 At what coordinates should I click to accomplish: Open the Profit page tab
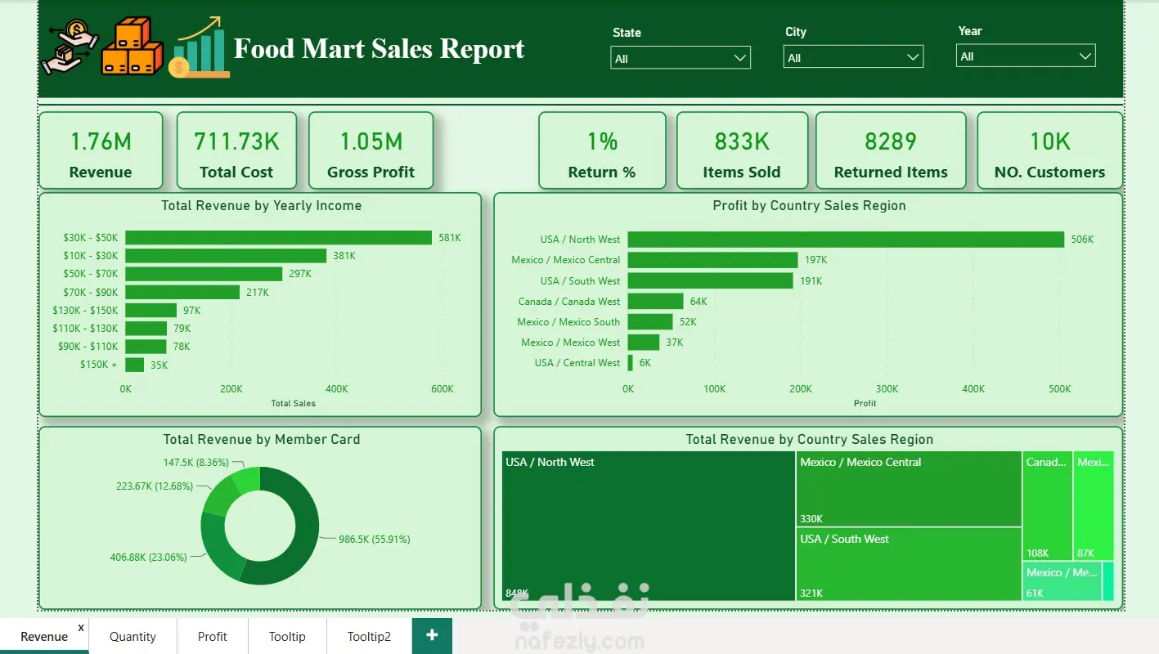[213, 636]
